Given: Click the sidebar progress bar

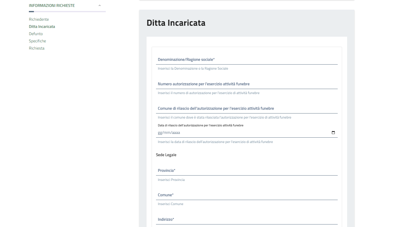Looking at the screenshot, I should 67,12.
